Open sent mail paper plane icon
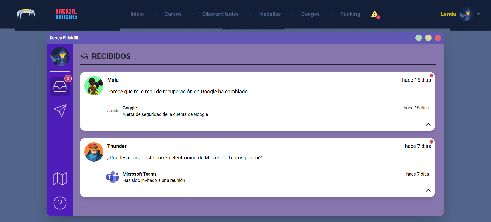Screen dimensions: 491x222 coord(60,110)
